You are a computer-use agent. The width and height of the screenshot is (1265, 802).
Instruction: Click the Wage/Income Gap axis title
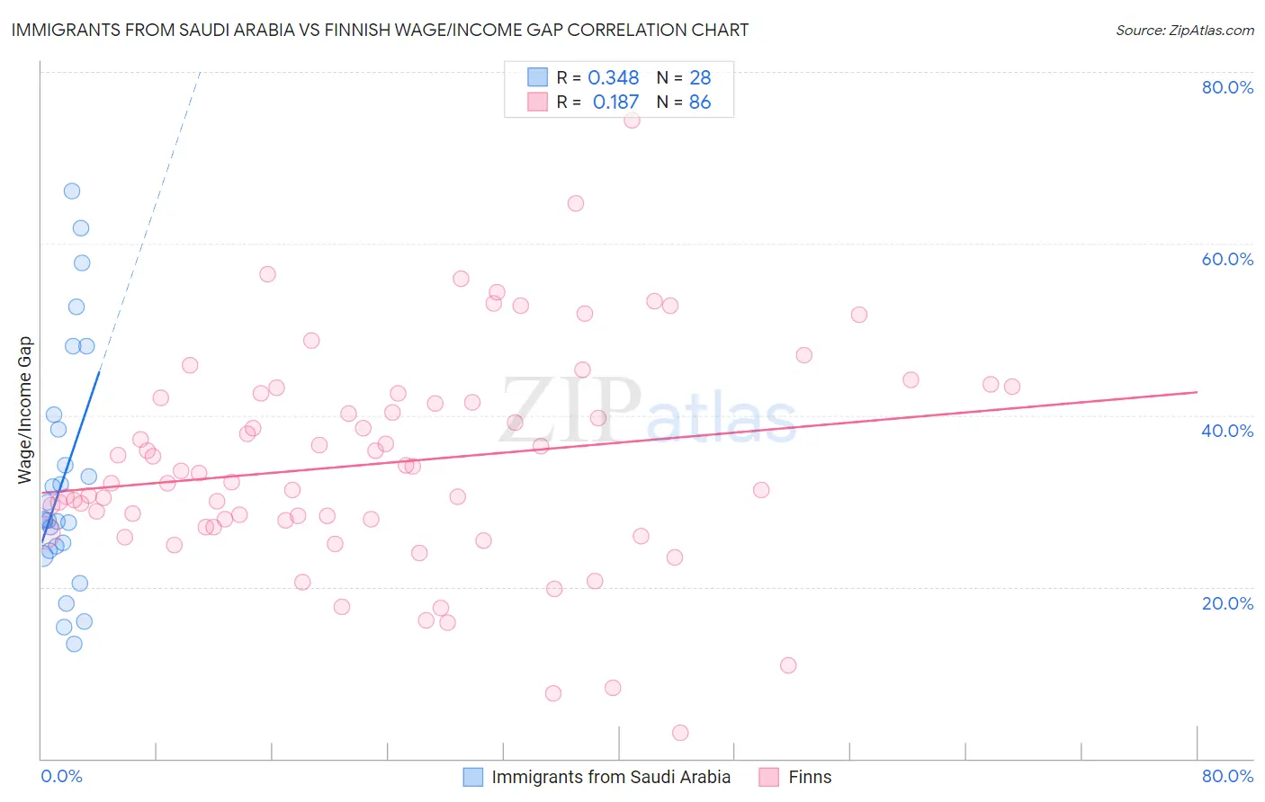pos(25,410)
